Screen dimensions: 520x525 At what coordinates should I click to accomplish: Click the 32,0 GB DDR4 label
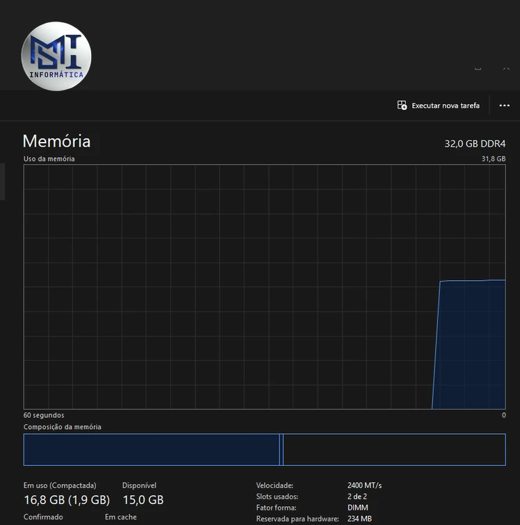pyautogui.click(x=475, y=144)
